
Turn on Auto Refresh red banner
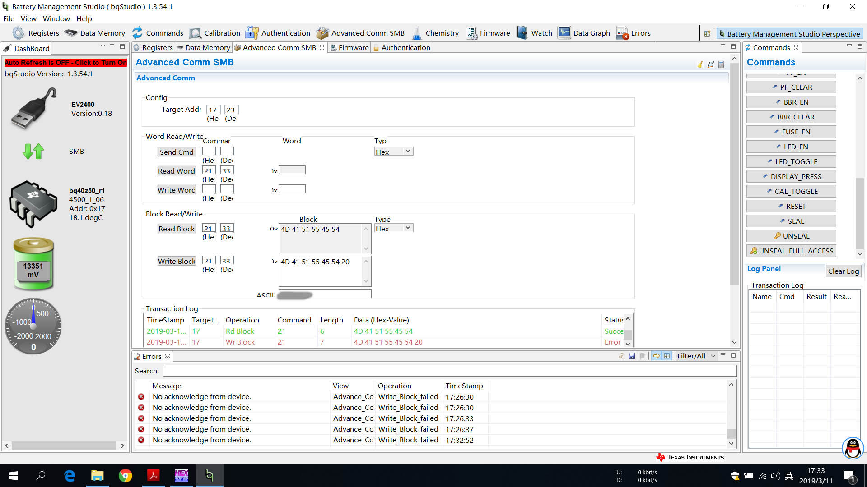click(x=65, y=63)
